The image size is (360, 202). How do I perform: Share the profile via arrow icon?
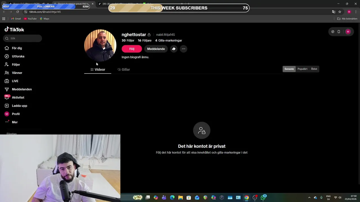pos(174,49)
